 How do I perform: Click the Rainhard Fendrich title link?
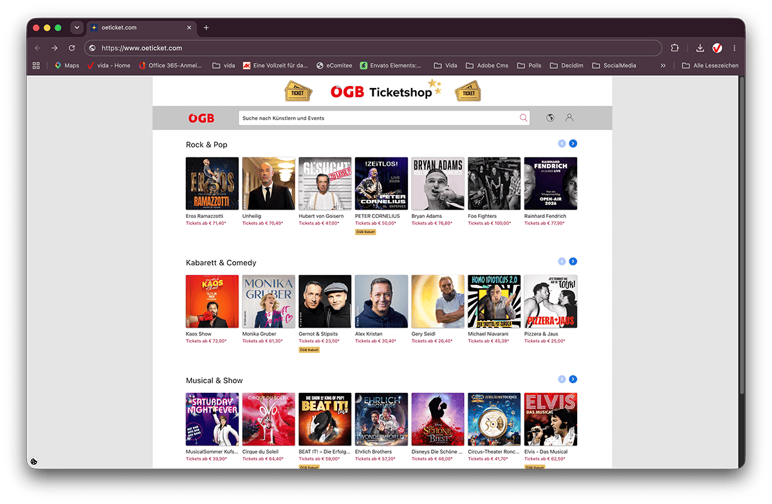545,216
